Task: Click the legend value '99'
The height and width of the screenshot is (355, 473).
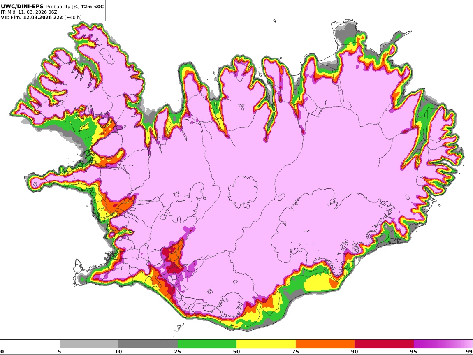Action: tap(469, 352)
